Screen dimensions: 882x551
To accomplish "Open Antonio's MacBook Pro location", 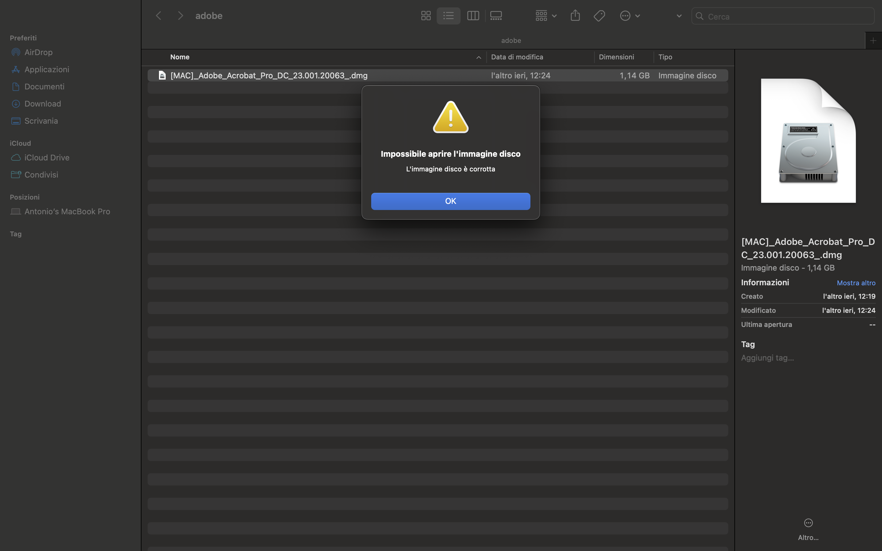I will tap(67, 211).
